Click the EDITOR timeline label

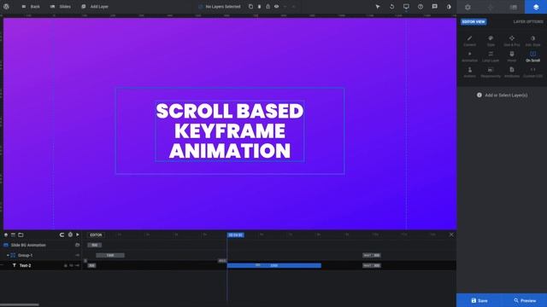click(96, 235)
